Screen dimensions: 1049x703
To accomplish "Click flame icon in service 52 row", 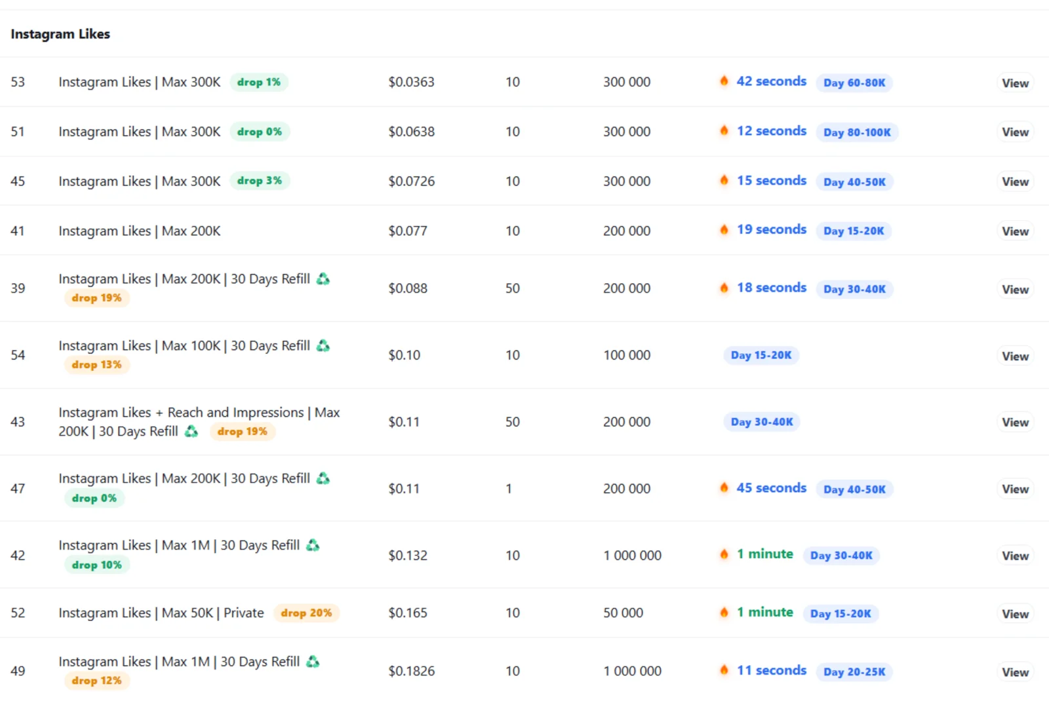I will (x=724, y=613).
